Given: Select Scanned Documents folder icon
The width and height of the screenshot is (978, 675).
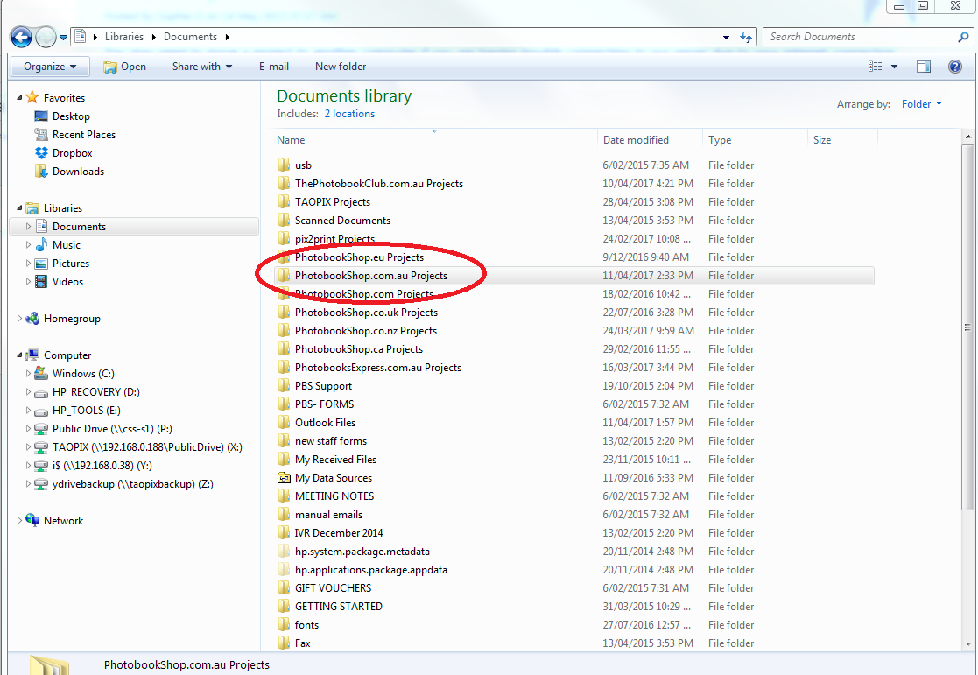Looking at the screenshot, I should pos(284,221).
